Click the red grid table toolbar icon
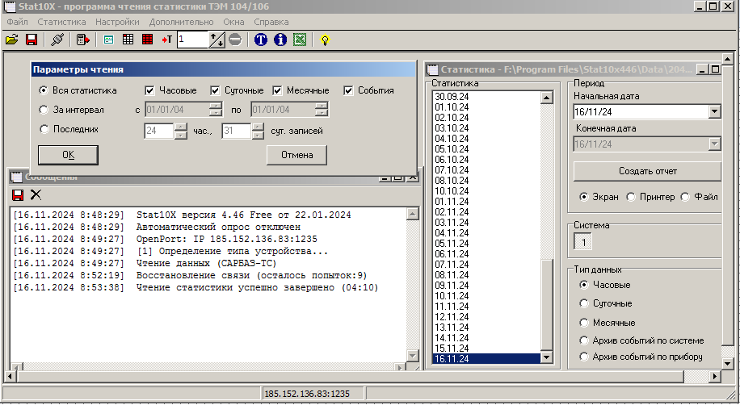The height and width of the screenshot is (405, 740). tap(148, 39)
